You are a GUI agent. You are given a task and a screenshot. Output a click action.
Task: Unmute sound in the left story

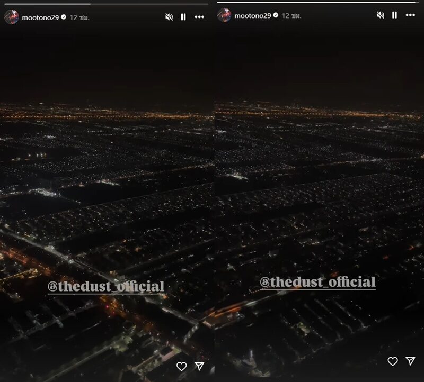coord(169,17)
